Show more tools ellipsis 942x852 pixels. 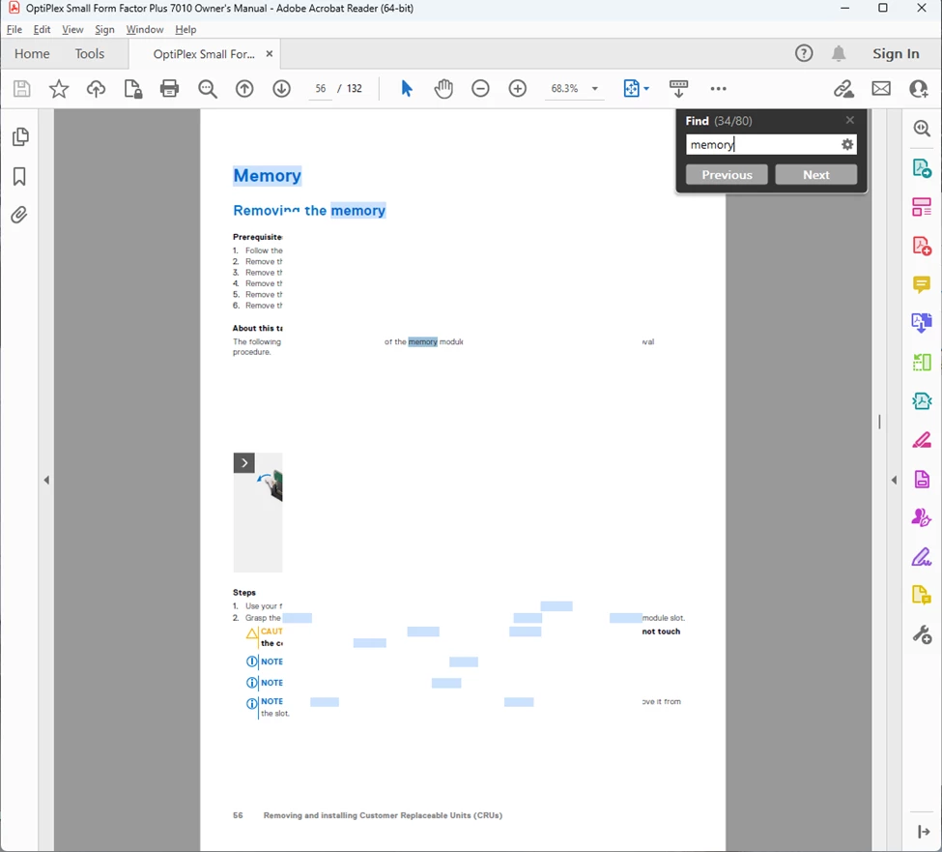(718, 89)
